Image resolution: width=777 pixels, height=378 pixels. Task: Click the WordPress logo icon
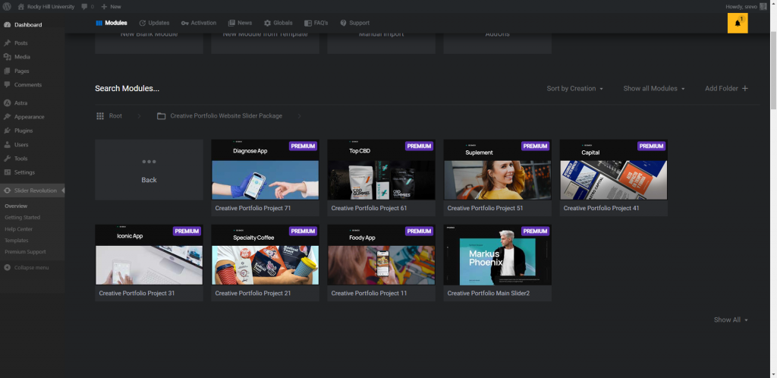[7, 6]
